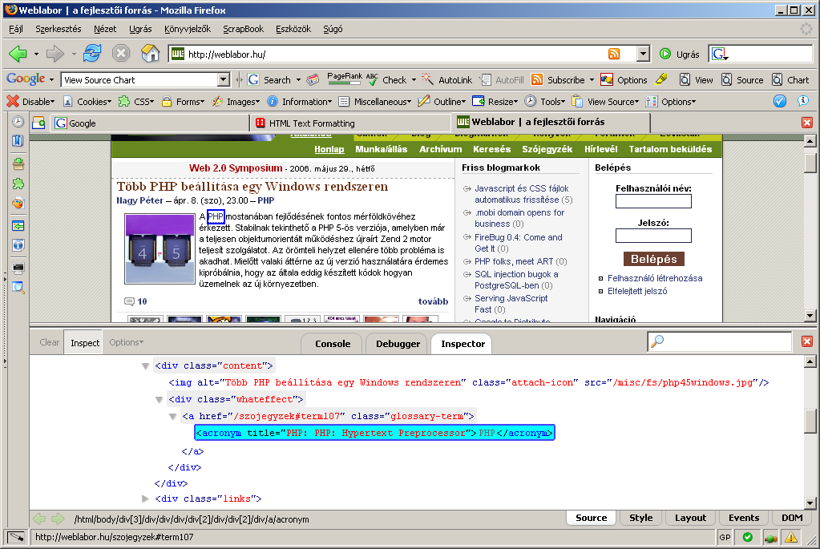Expand the div class="links" node

[145, 499]
